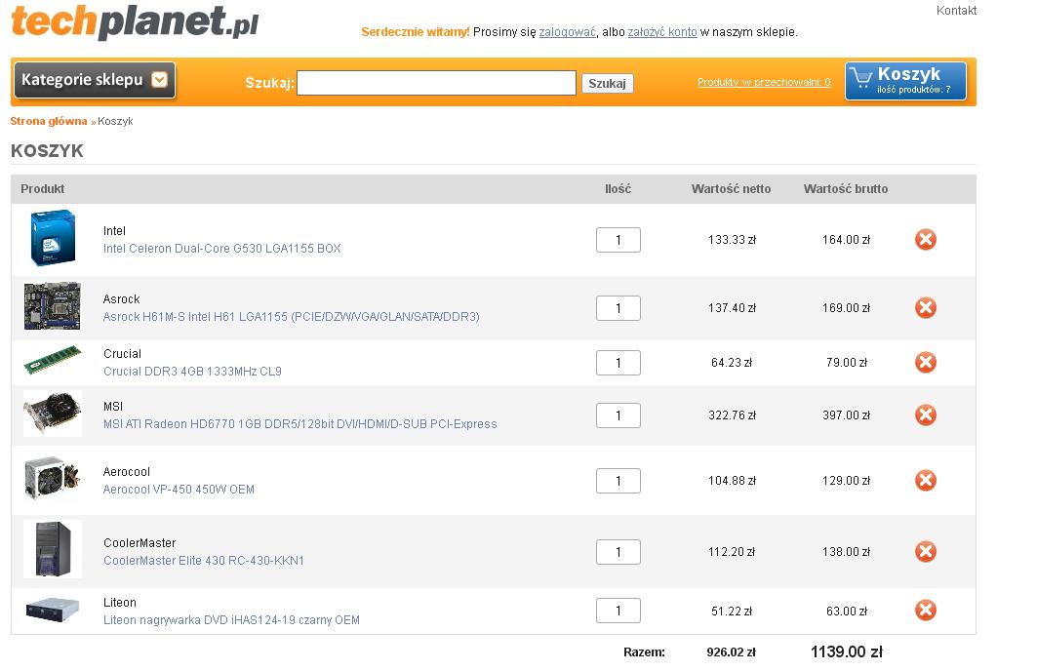Remove Intel Celeron G530 from cart

click(x=925, y=239)
